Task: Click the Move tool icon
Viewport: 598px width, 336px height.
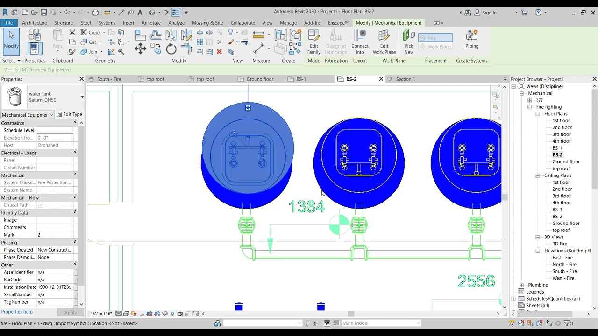Action: pos(140,49)
